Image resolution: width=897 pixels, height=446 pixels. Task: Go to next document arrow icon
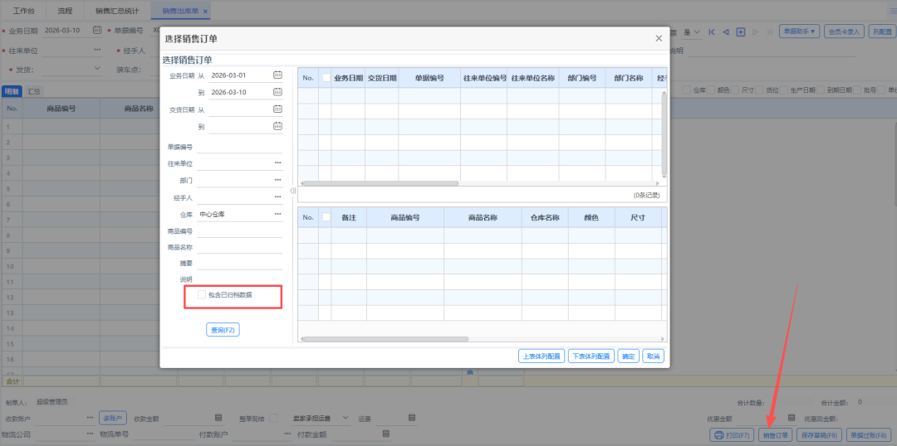coord(756,32)
